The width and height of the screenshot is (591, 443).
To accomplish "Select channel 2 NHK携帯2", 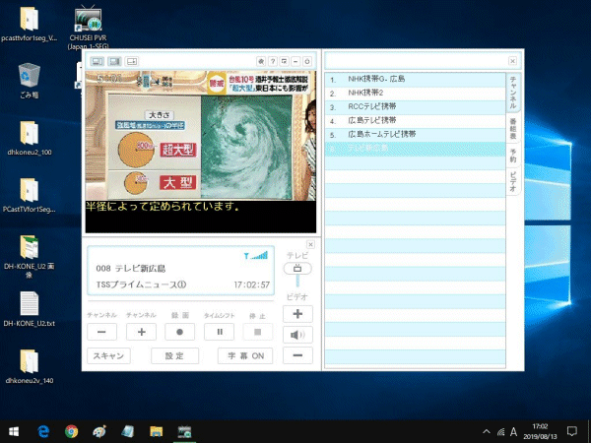I will pos(415,94).
